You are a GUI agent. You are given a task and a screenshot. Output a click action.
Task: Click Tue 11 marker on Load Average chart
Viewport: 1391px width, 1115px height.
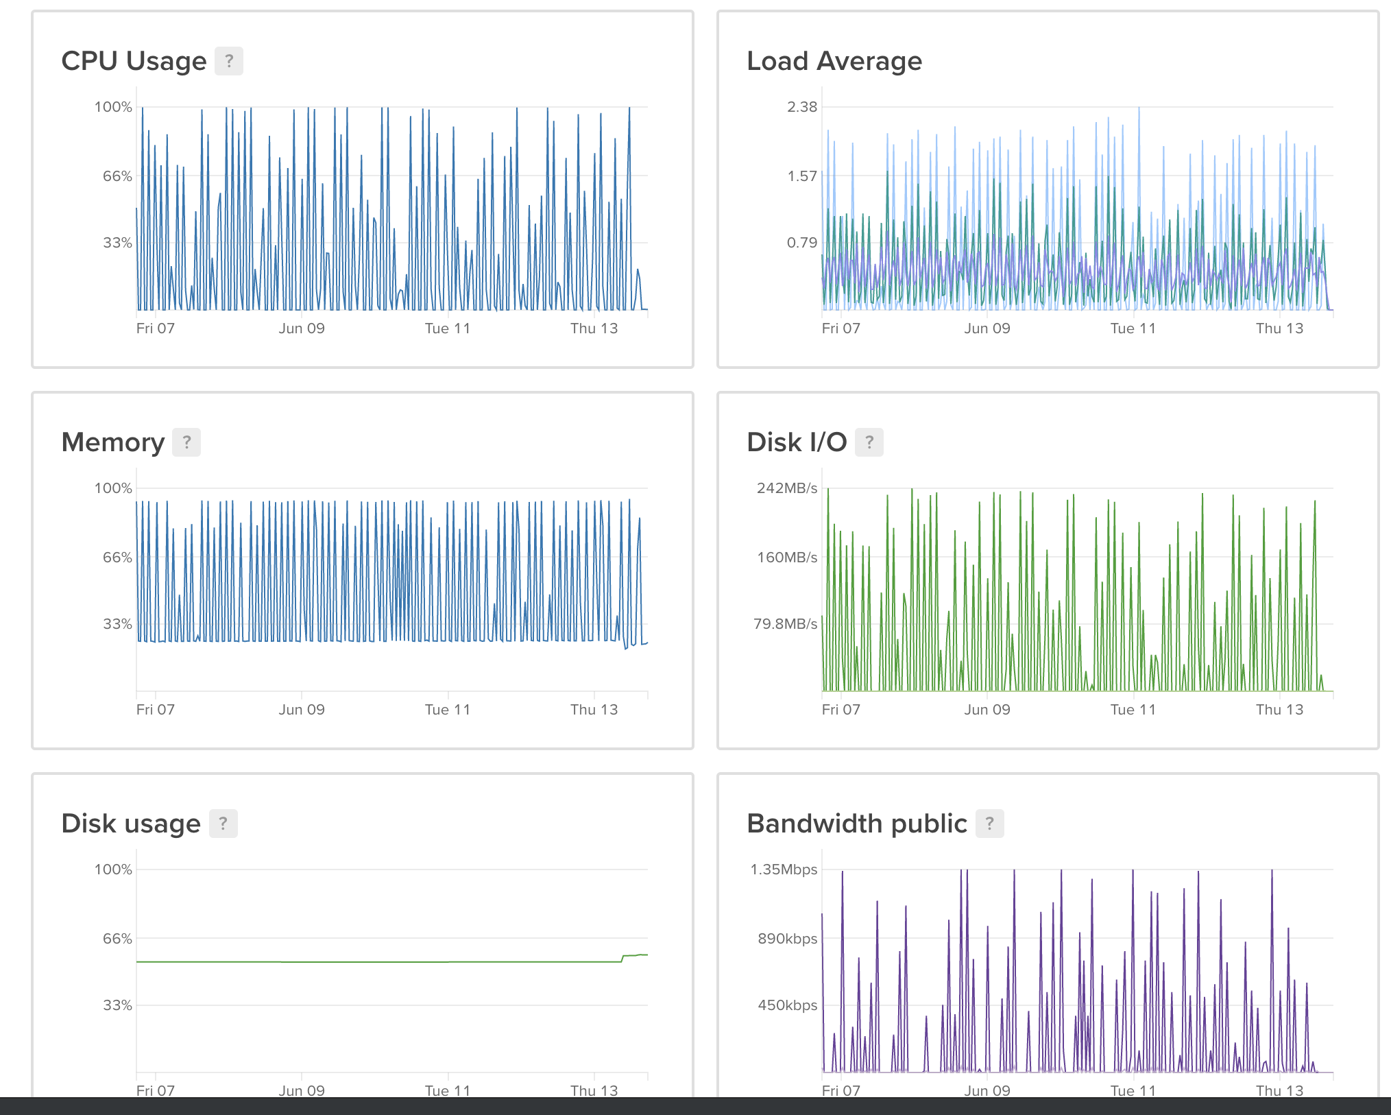[1133, 328]
